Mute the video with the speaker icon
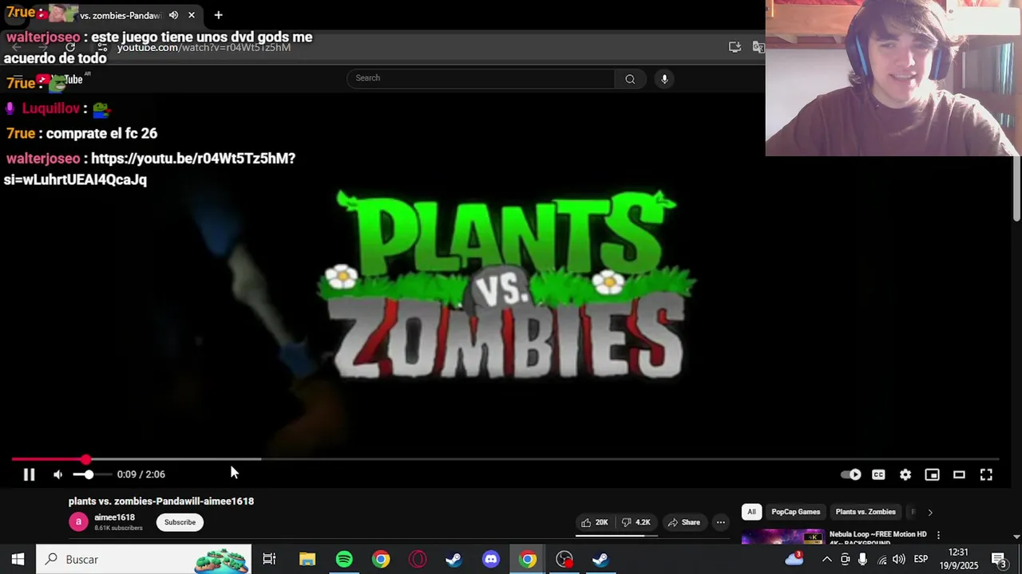 point(57,474)
